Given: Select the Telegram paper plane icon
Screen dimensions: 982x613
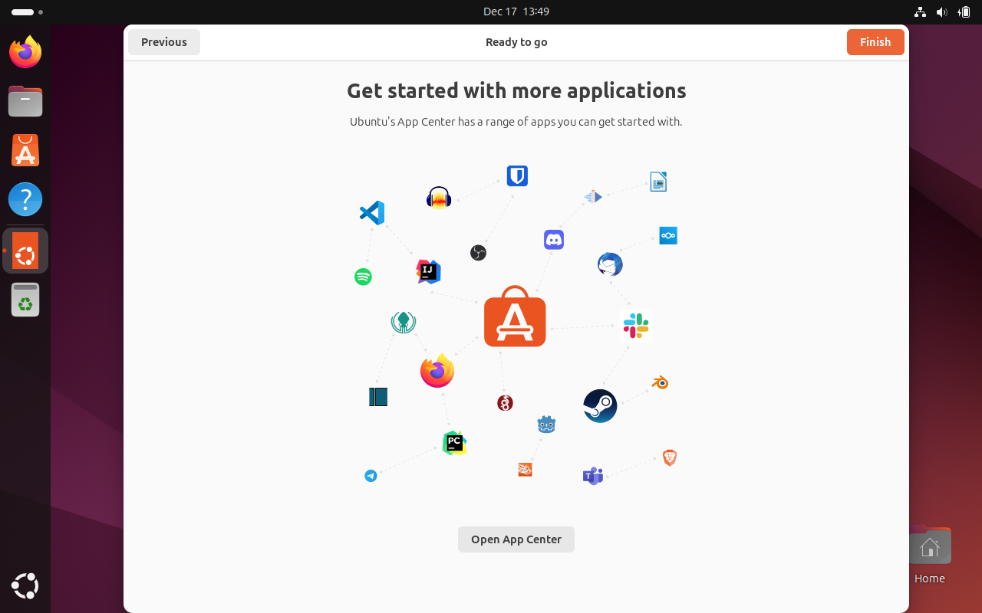Looking at the screenshot, I should click(371, 475).
